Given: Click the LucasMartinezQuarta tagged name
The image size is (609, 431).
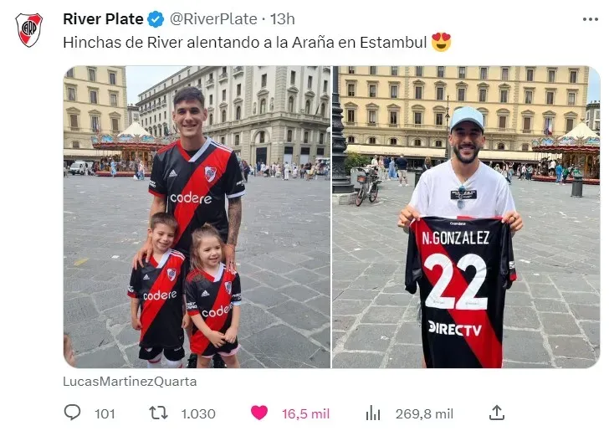Looking at the screenshot, I should pyautogui.click(x=130, y=382).
